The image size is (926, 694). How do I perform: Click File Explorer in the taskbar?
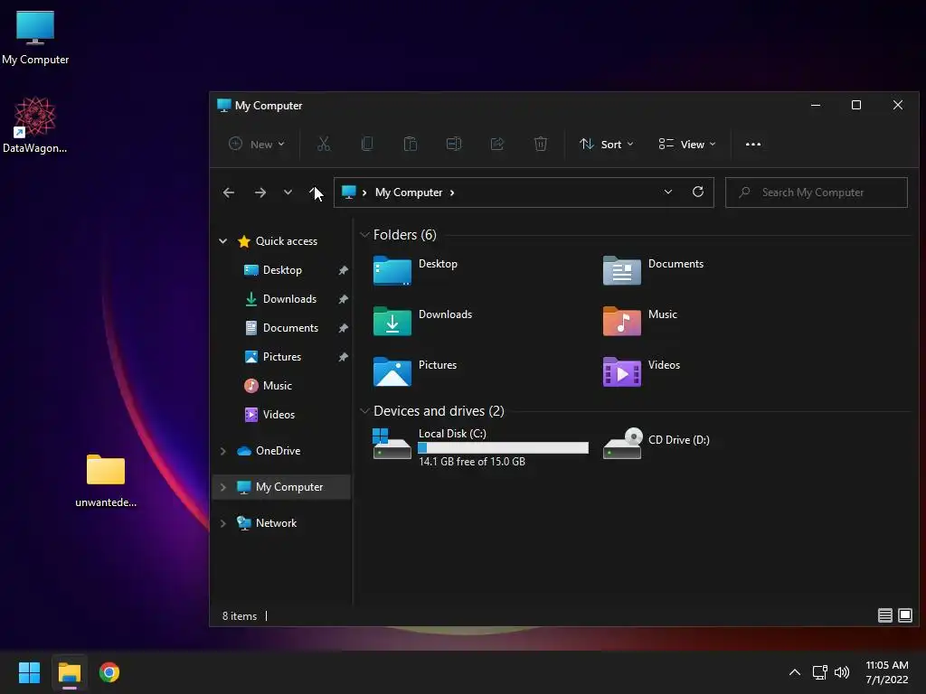pyautogui.click(x=69, y=672)
